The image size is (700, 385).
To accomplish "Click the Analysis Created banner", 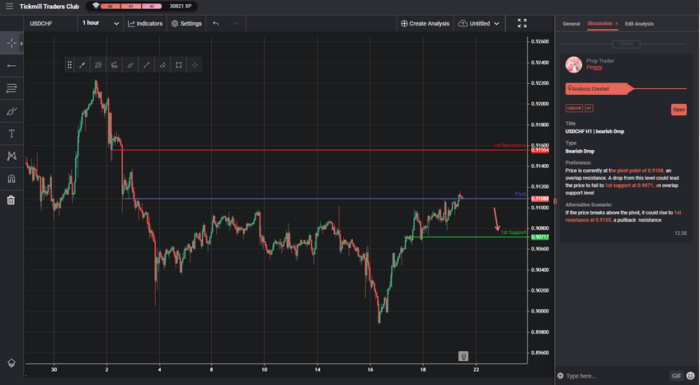I will (x=599, y=89).
